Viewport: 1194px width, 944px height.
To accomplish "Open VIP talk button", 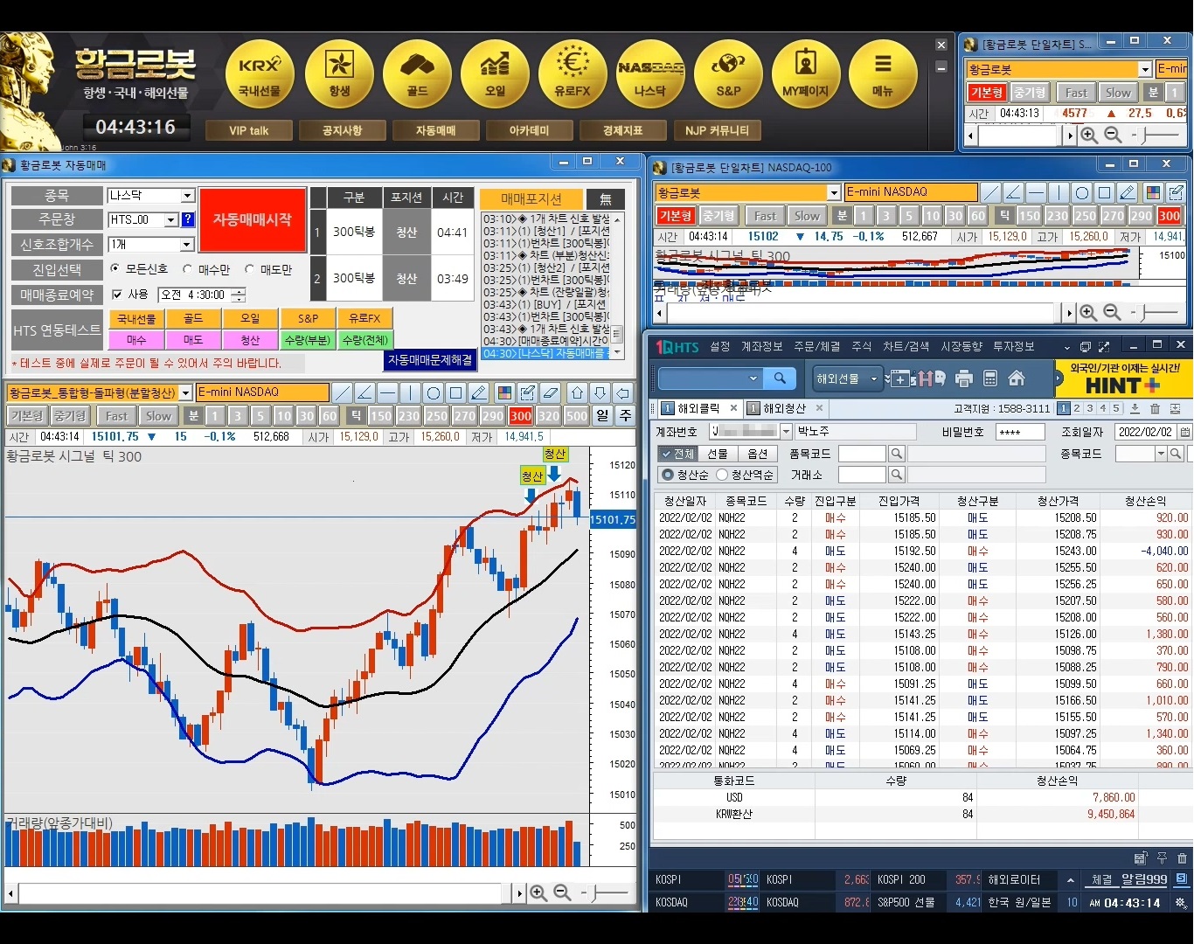I will (x=249, y=130).
